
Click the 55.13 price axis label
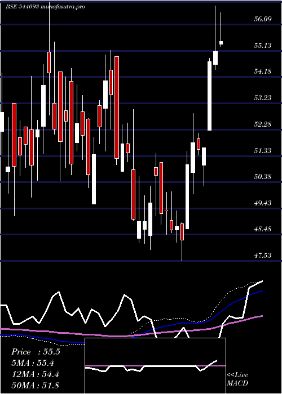pos(263,45)
